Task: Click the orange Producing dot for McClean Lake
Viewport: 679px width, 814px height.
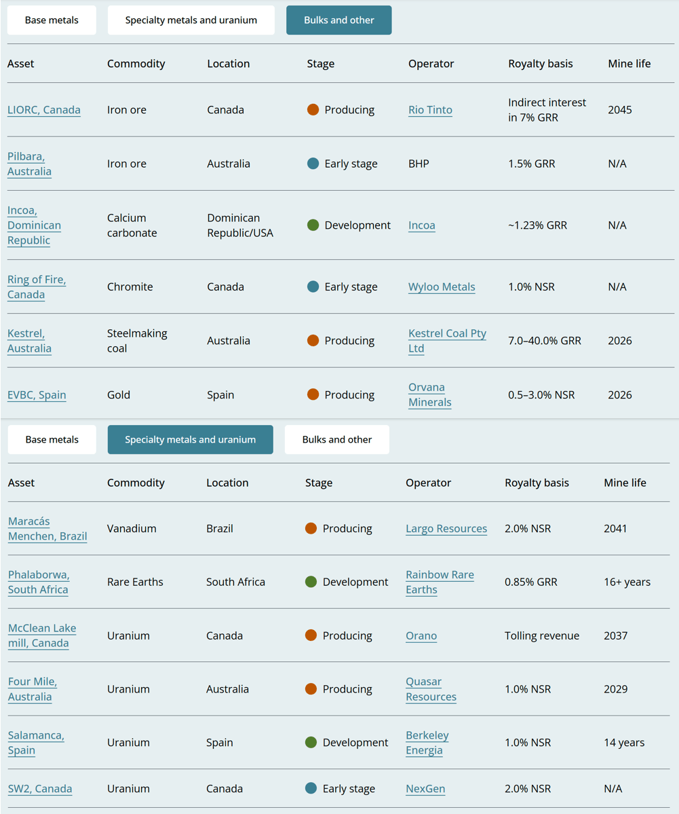Action: point(311,635)
